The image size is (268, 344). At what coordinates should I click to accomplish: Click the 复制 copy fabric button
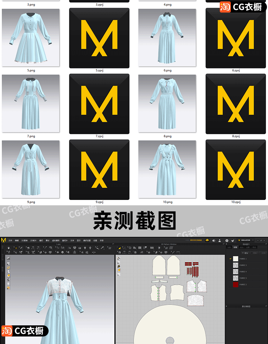point(254,253)
